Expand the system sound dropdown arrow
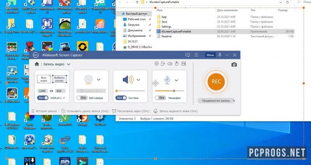 (138, 80)
